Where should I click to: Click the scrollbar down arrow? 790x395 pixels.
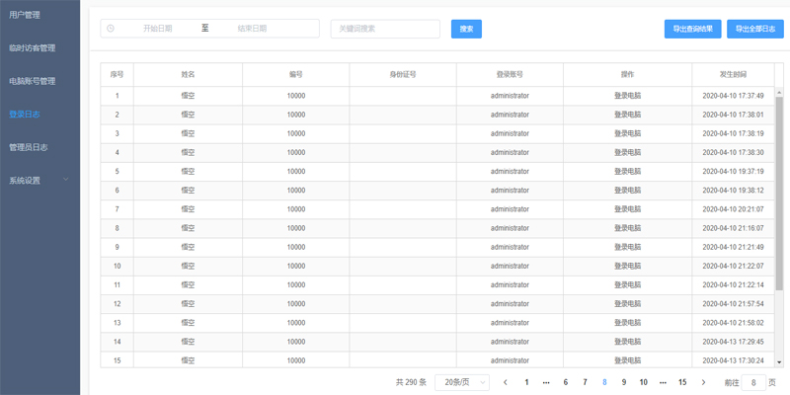(x=778, y=362)
